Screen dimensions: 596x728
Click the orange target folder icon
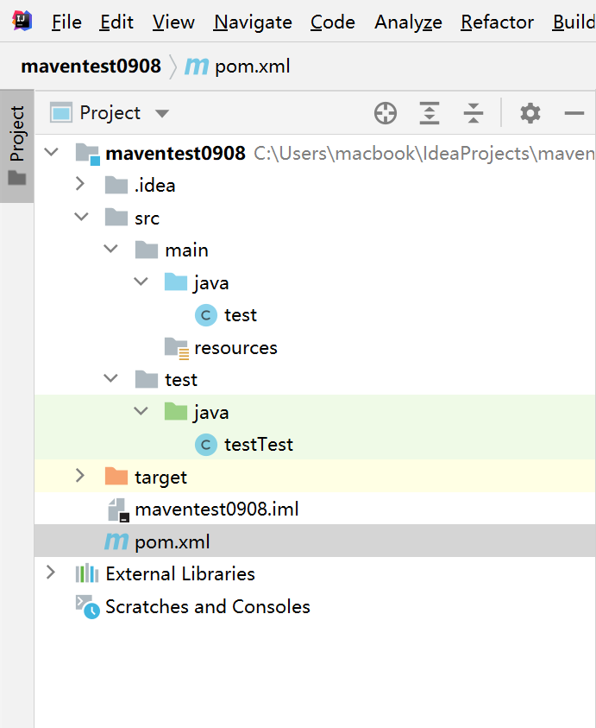(116, 476)
